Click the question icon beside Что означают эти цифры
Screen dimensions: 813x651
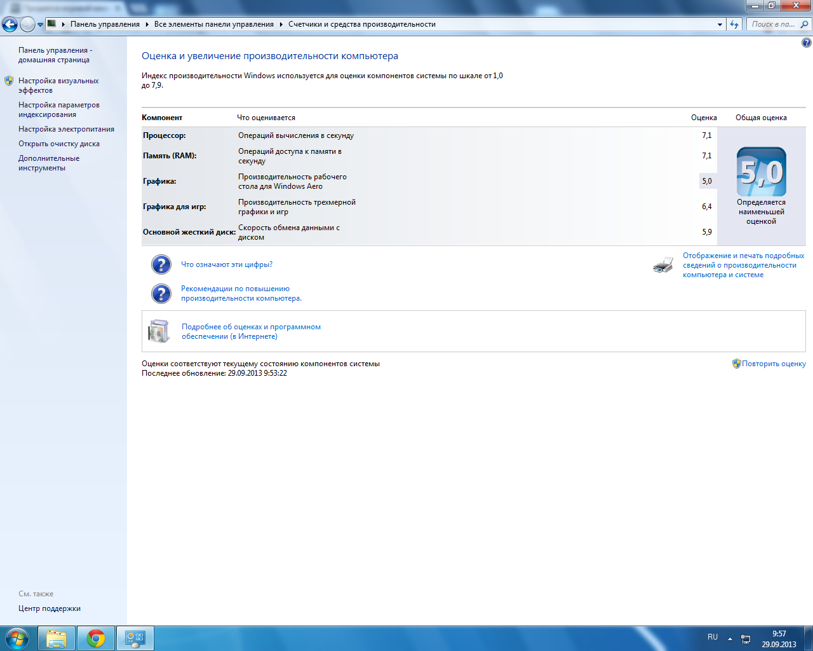tap(161, 264)
